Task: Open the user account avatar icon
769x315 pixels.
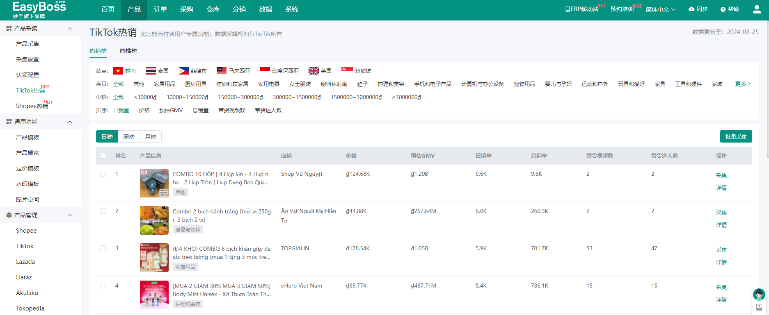Action: pos(757,9)
